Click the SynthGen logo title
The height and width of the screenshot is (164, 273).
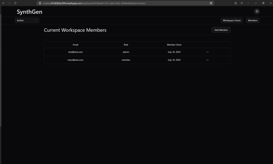click(29, 12)
